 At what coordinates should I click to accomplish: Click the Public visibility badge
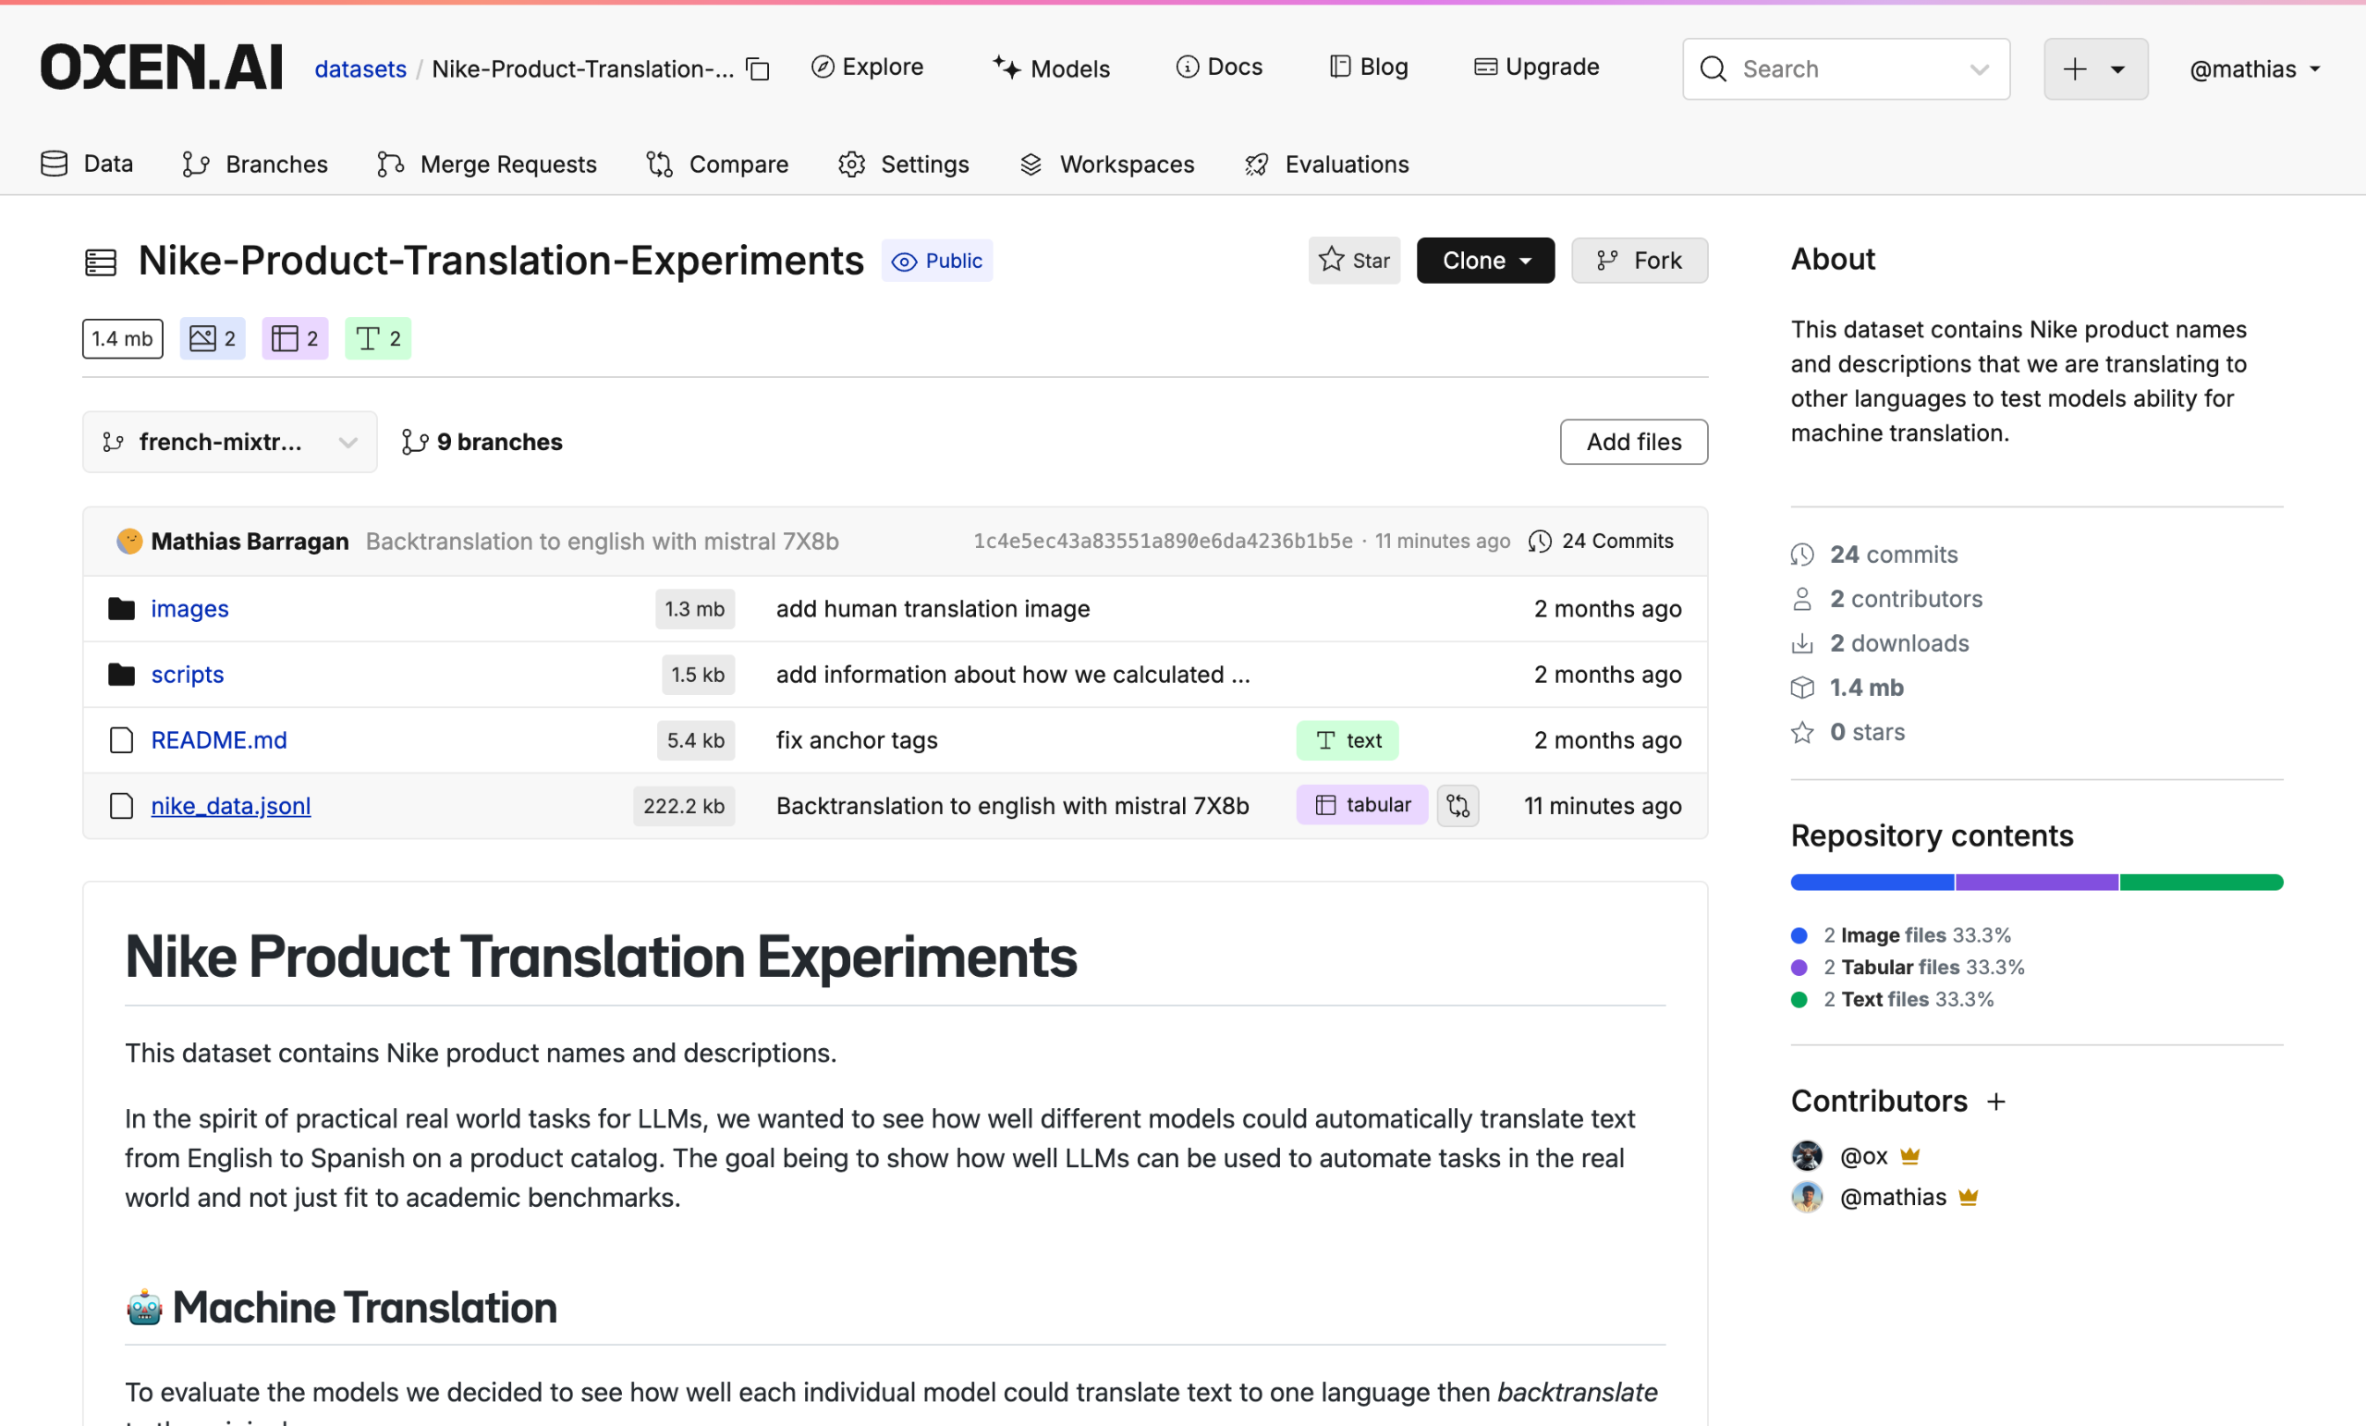pyautogui.click(x=937, y=262)
